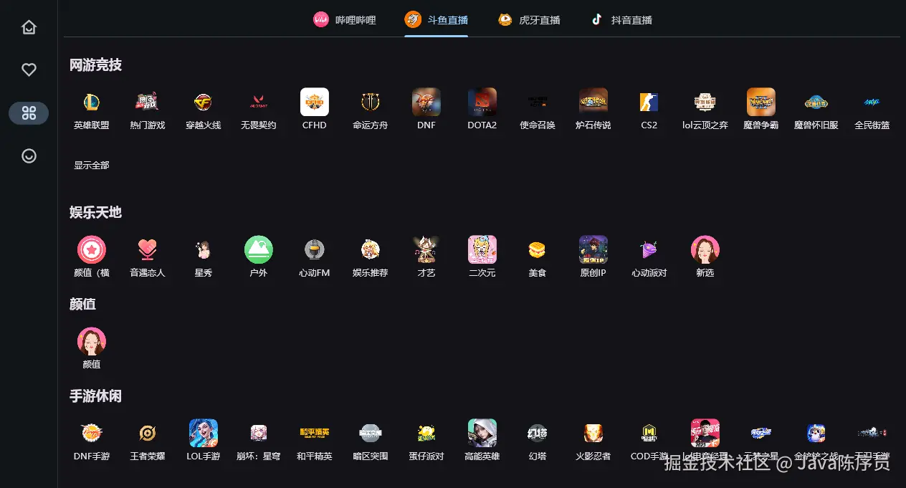Open the 二次元 category icon
This screenshot has width=906, height=488.
482,249
